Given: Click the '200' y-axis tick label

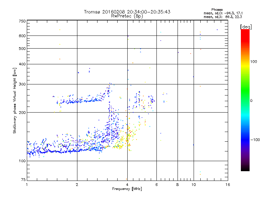Looking at the screenshot, I should tap(22, 113).
